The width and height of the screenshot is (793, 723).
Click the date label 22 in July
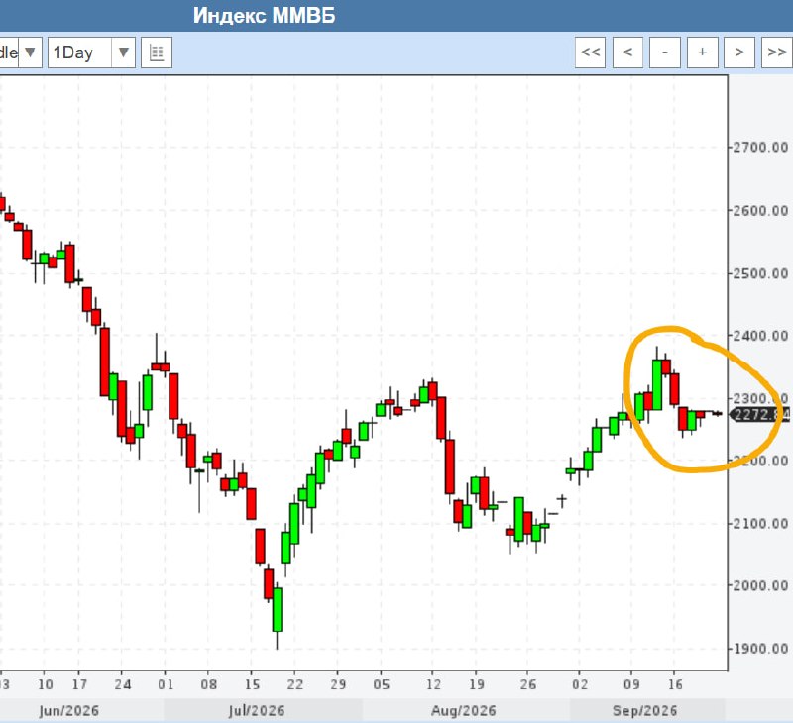[x=294, y=684]
